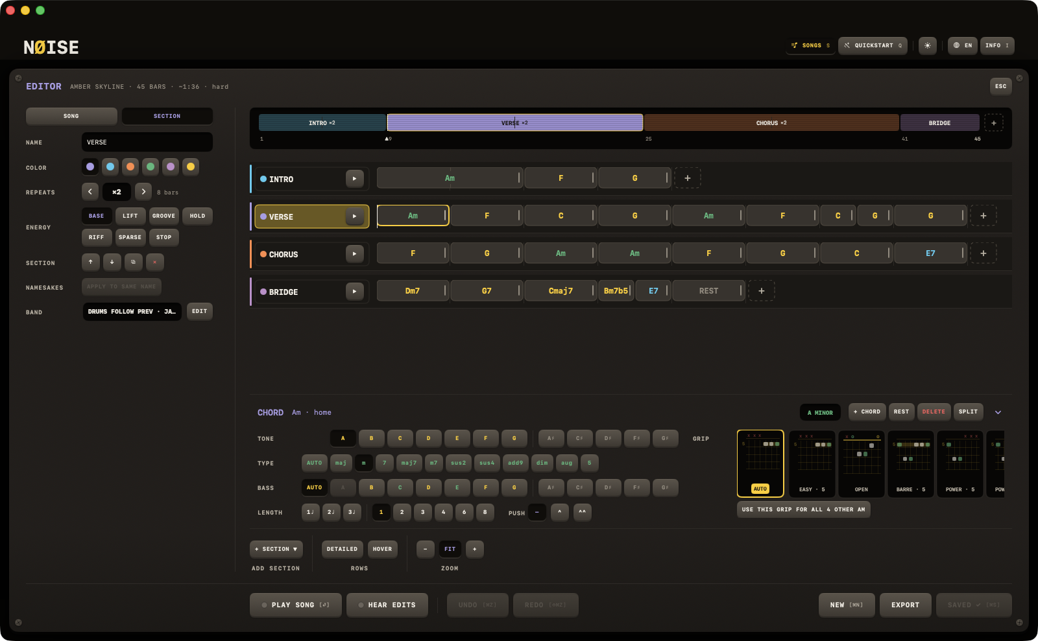Click the EXPORT button
This screenshot has height=641, width=1038.
click(x=905, y=605)
